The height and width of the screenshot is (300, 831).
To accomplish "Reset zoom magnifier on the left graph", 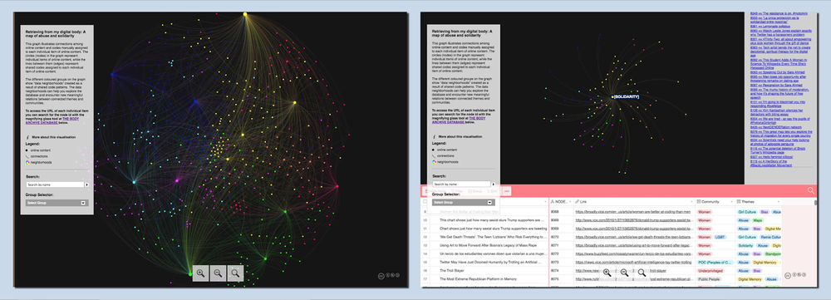I will (235, 273).
